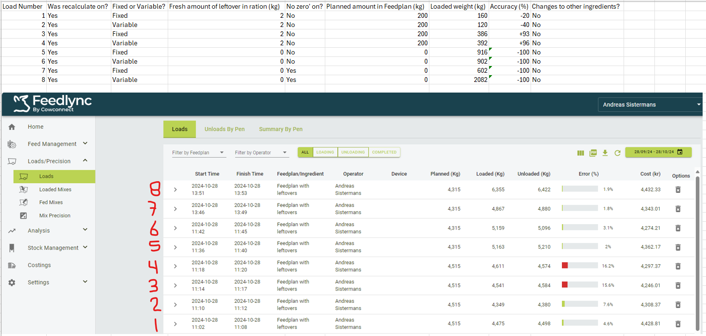
Task: Delete the load started at 11:14
Action: point(678,285)
